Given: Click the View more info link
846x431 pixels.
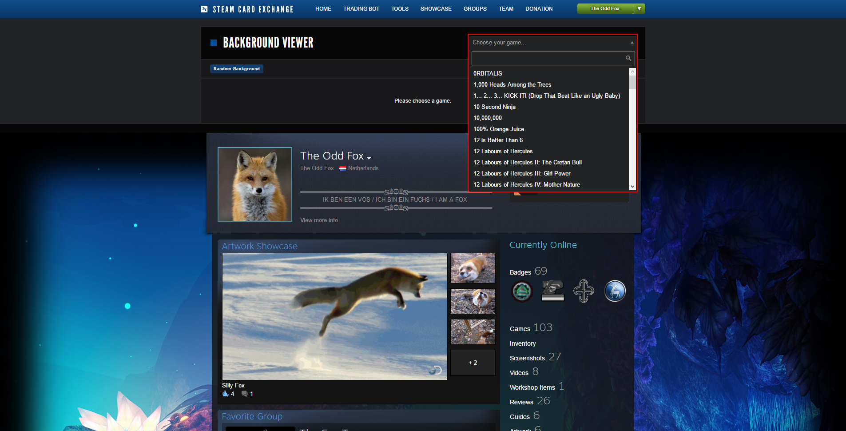Looking at the screenshot, I should click(319, 220).
